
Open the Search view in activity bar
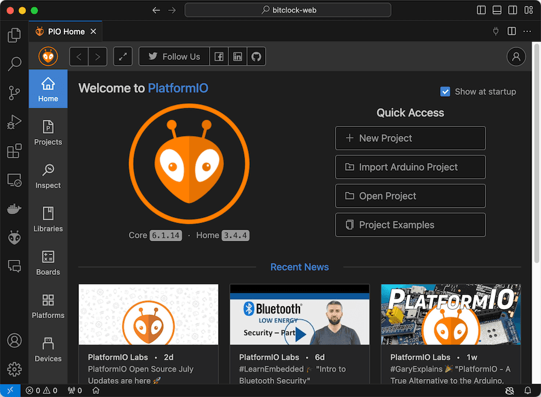pyautogui.click(x=14, y=64)
